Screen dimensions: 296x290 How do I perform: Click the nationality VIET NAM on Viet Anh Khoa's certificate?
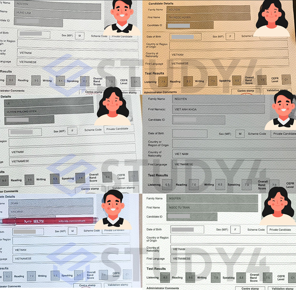point(234,154)
